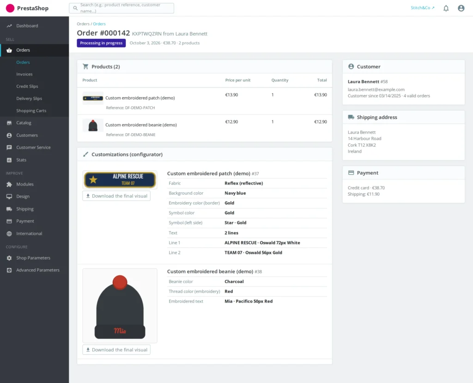473x383 pixels.
Task: Click the Mia Pacifico embroidered text value
Action: pyautogui.click(x=249, y=301)
